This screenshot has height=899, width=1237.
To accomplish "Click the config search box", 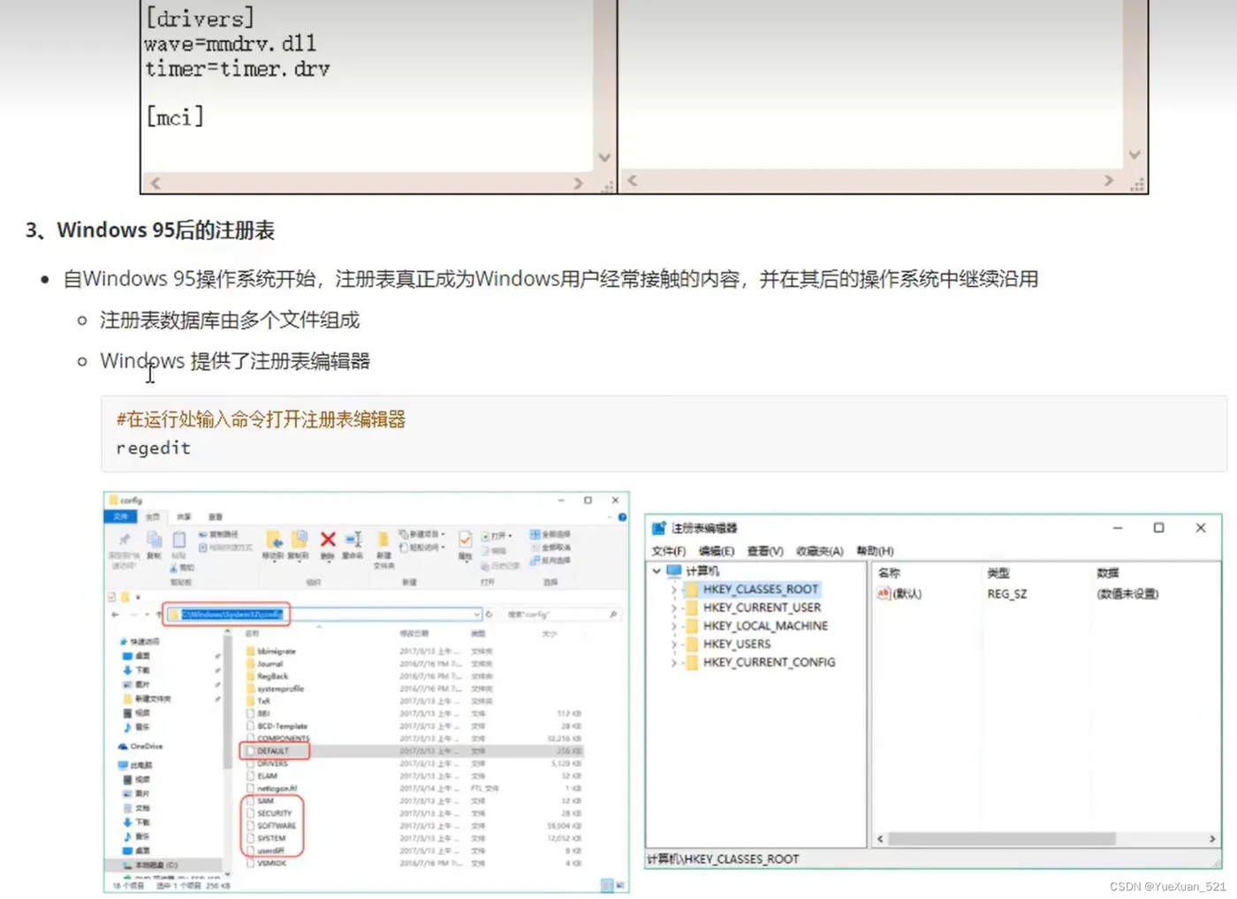I will click(562, 614).
